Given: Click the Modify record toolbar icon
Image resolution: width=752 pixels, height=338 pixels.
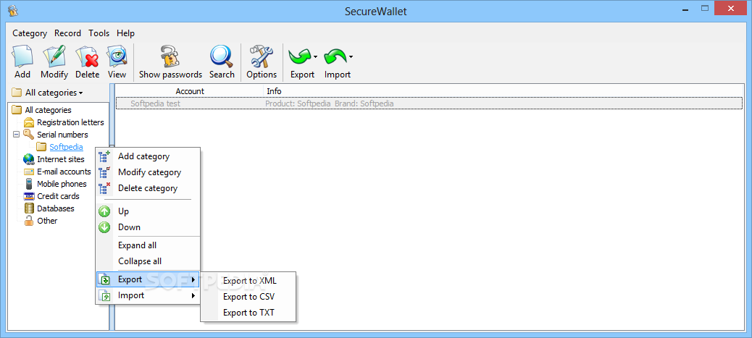Looking at the screenshot, I should tap(54, 56).
